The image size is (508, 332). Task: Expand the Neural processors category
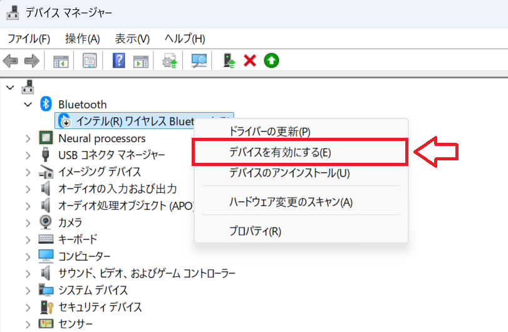point(28,138)
